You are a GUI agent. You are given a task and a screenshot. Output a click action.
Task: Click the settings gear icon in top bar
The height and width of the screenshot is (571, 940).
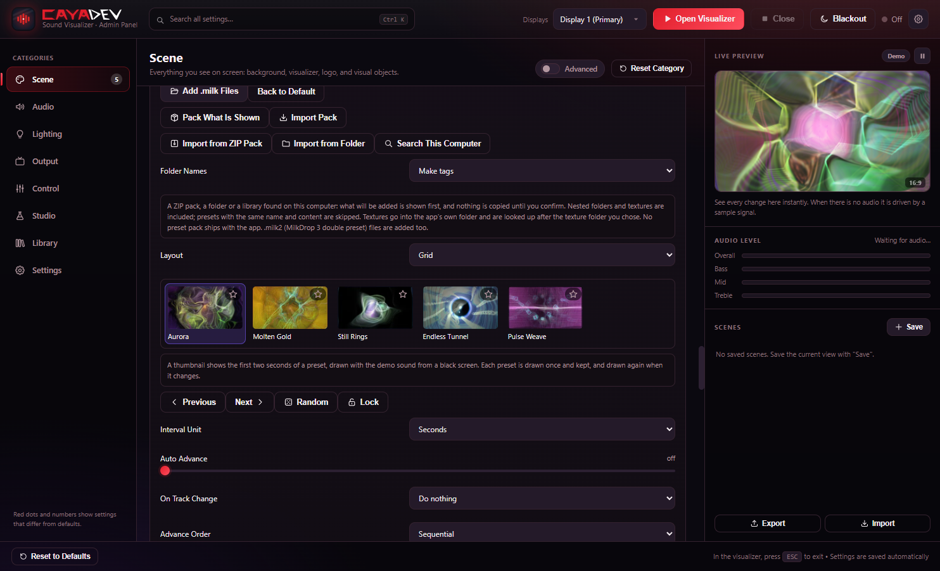[x=918, y=19]
